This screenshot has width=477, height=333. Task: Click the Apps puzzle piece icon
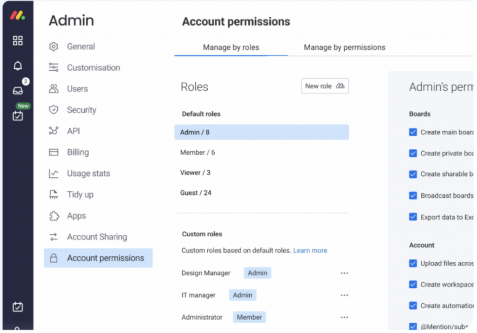pos(54,216)
